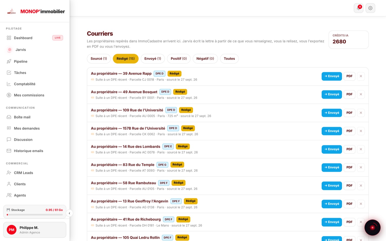Open Clients person icon
Image resolution: width=386 pixels, height=241 pixels.
click(9, 184)
